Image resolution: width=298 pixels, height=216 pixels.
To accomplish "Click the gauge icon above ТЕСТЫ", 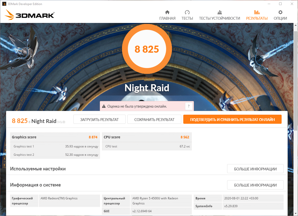I will click(187, 12).
